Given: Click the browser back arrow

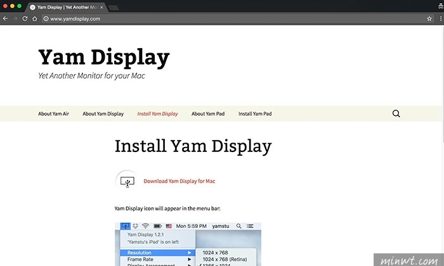Looking at the screenshot, I should 6,19.
